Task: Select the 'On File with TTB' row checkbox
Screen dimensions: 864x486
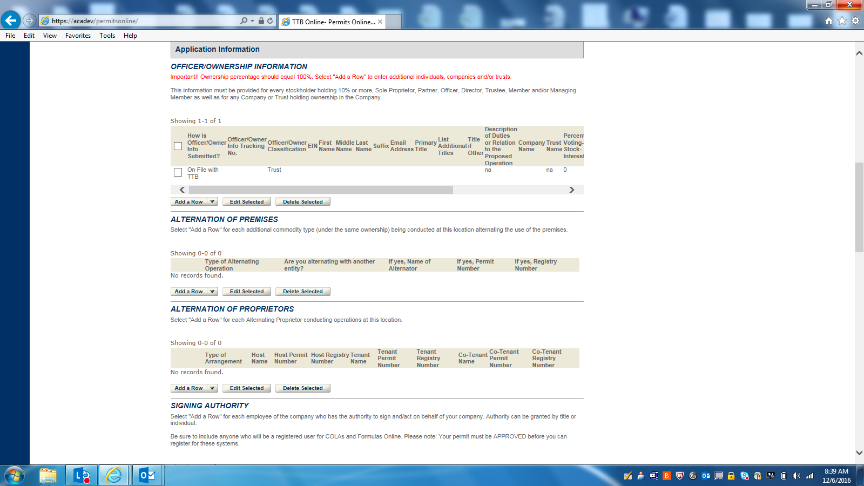Action: click(x=178, y=172)
